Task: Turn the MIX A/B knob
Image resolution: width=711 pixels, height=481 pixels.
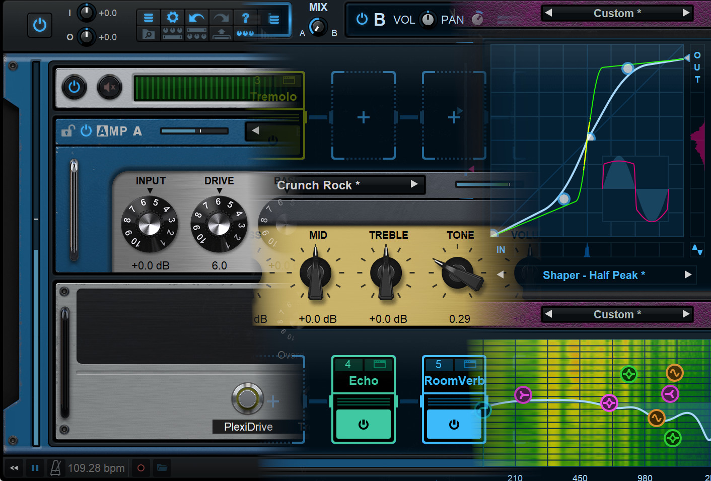Action: (x=318, y=26)
